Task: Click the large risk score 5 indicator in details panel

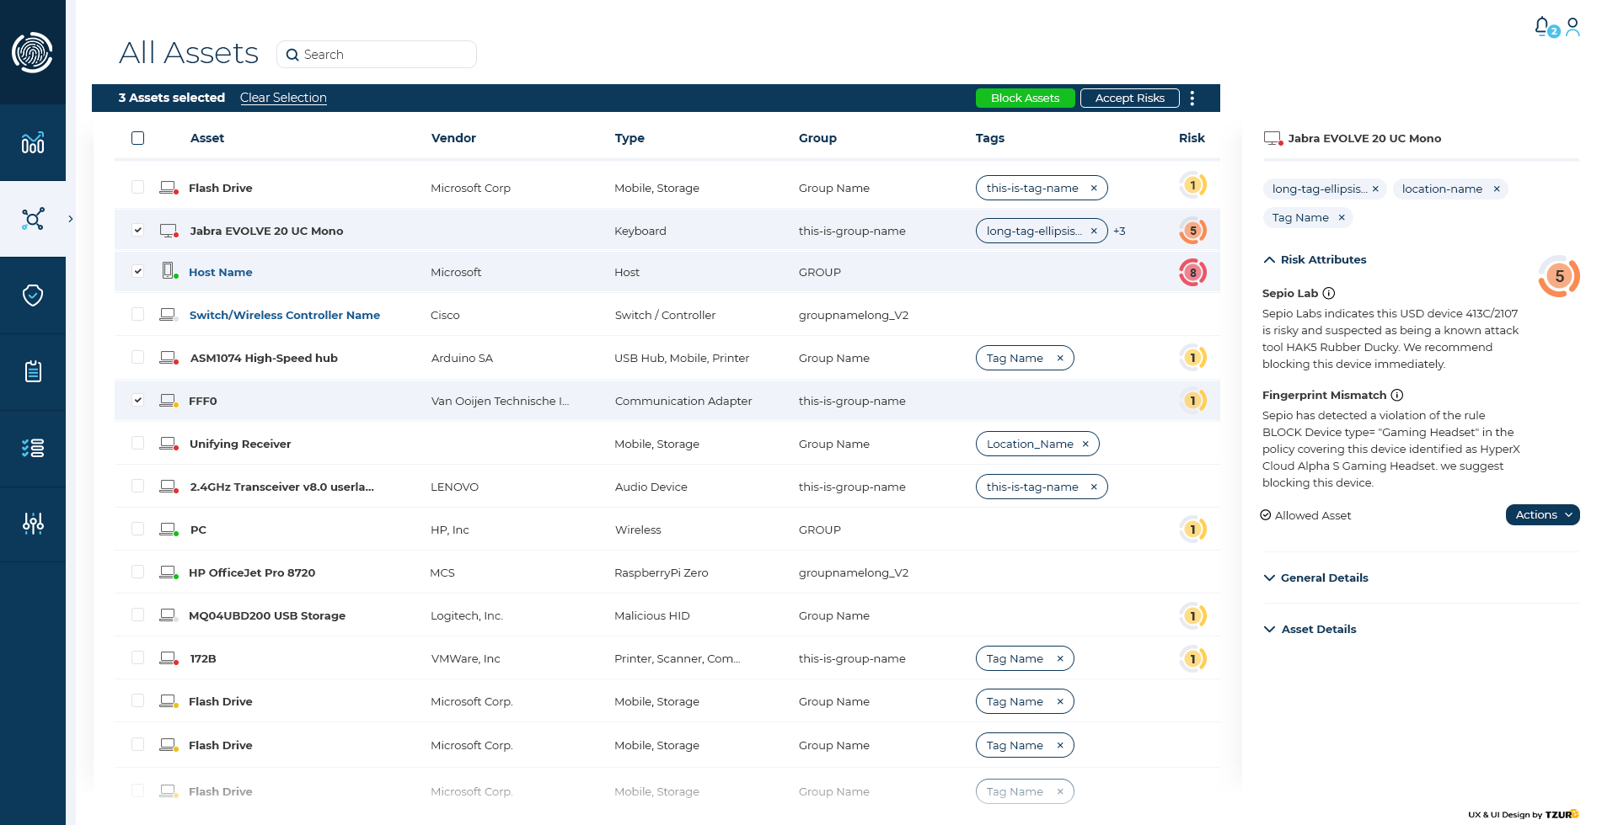Action: tap(1559, 276)
